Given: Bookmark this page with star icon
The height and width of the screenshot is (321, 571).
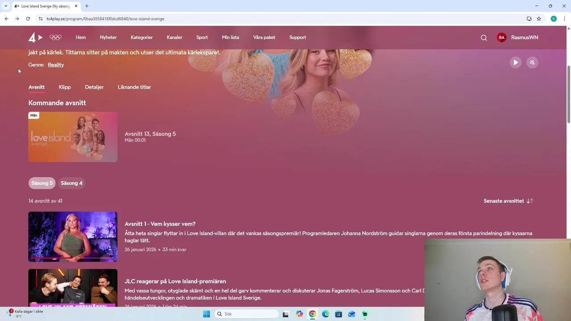Looking at the screenshot, I should (539, 19).
